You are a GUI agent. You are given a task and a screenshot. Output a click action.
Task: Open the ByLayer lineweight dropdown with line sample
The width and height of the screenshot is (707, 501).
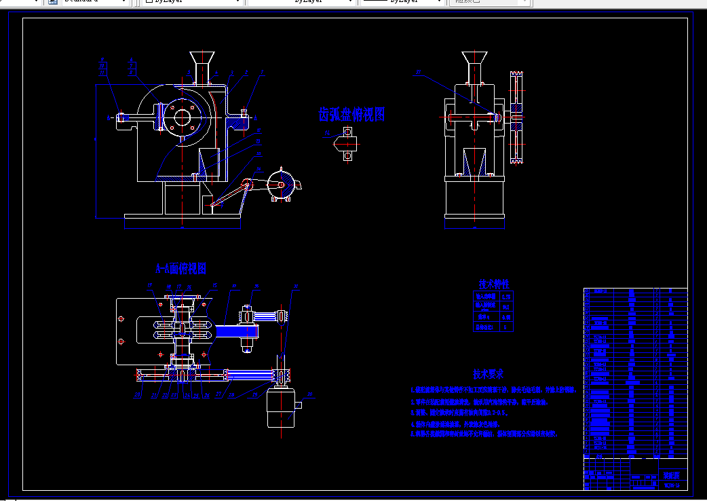[x=404, y=1]
